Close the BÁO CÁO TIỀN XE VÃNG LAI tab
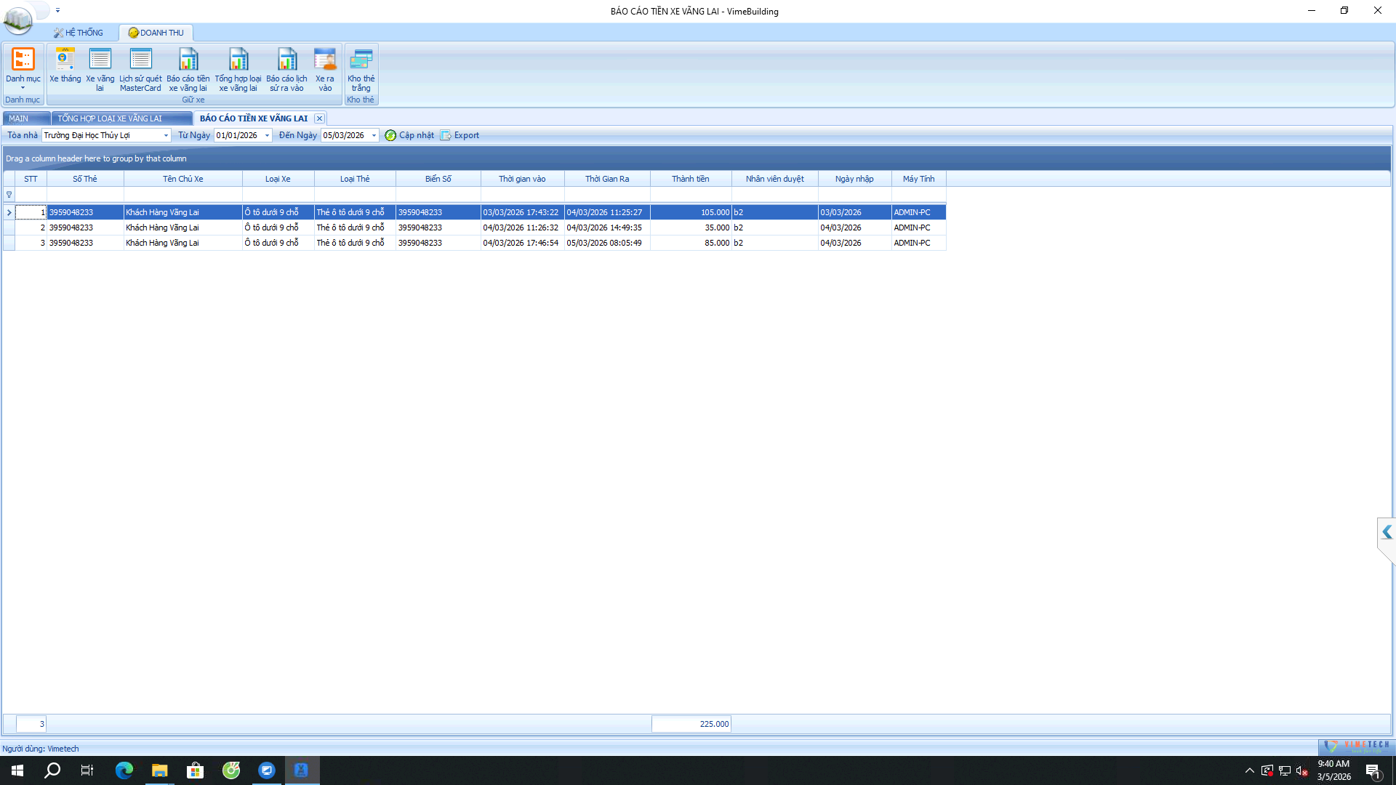 (x=319, y=118)
